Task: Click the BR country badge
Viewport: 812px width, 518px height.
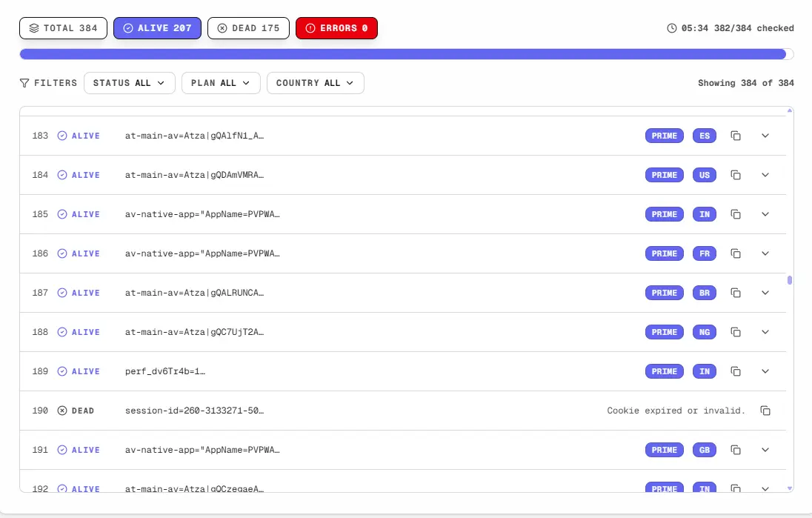Action: coord(705,293)
